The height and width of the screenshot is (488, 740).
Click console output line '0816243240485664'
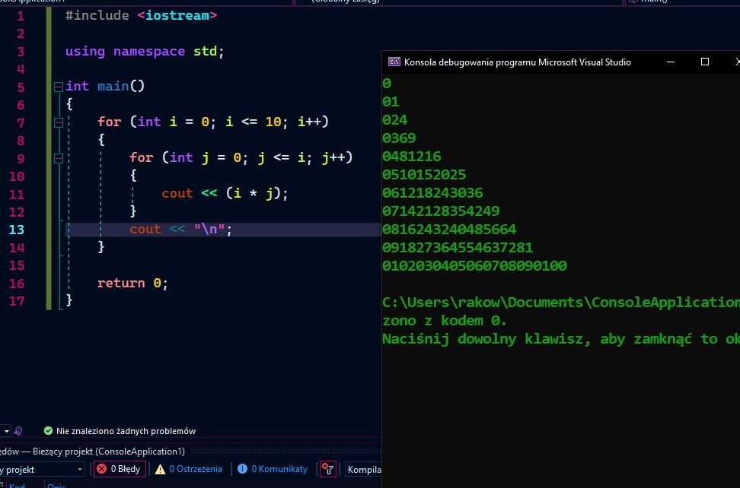coord(449,230)
